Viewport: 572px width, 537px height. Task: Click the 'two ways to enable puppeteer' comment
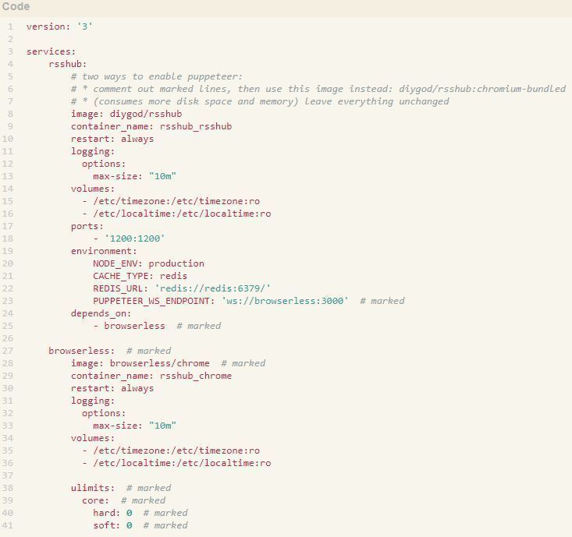click(162, 76)
